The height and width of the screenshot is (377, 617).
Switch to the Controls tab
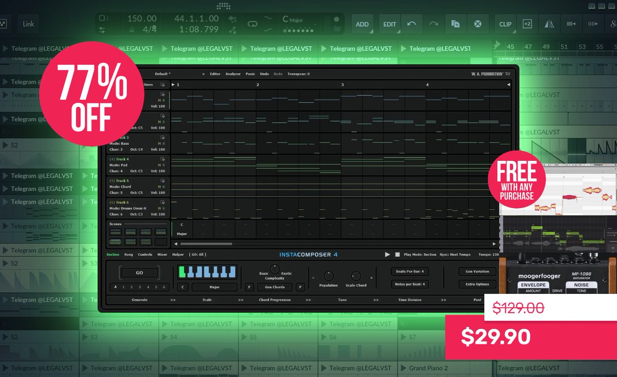point(145,254)
